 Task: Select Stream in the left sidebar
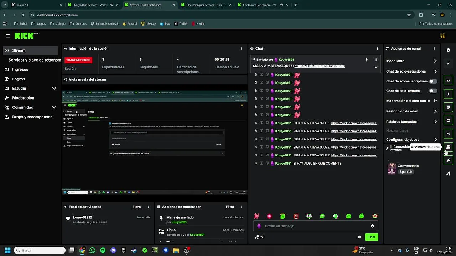31,50
